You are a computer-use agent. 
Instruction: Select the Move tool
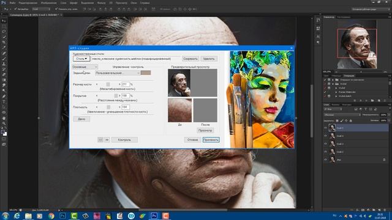(x=4, y=21)
